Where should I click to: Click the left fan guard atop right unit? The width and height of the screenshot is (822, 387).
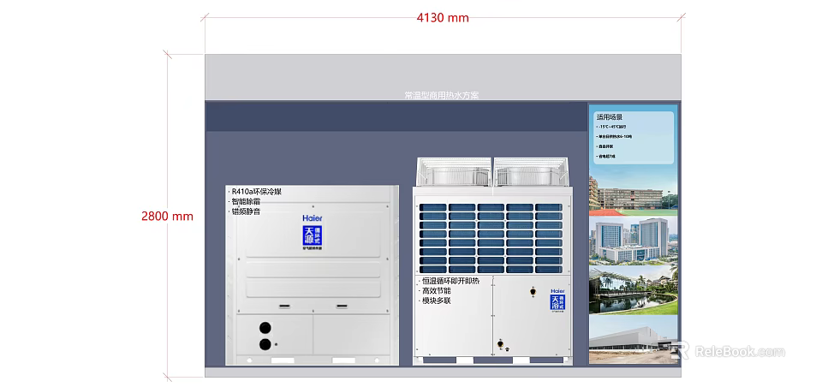454,172
